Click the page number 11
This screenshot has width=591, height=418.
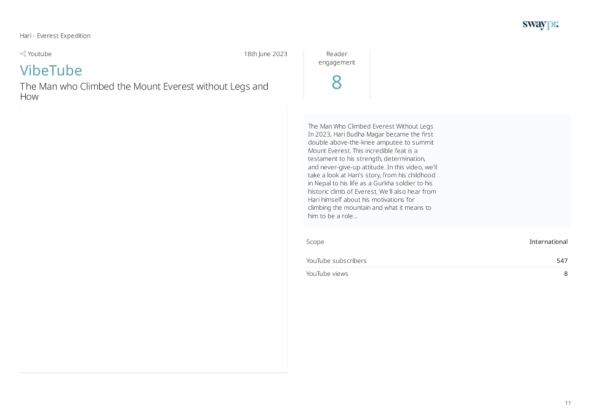(x=568, y=403)
